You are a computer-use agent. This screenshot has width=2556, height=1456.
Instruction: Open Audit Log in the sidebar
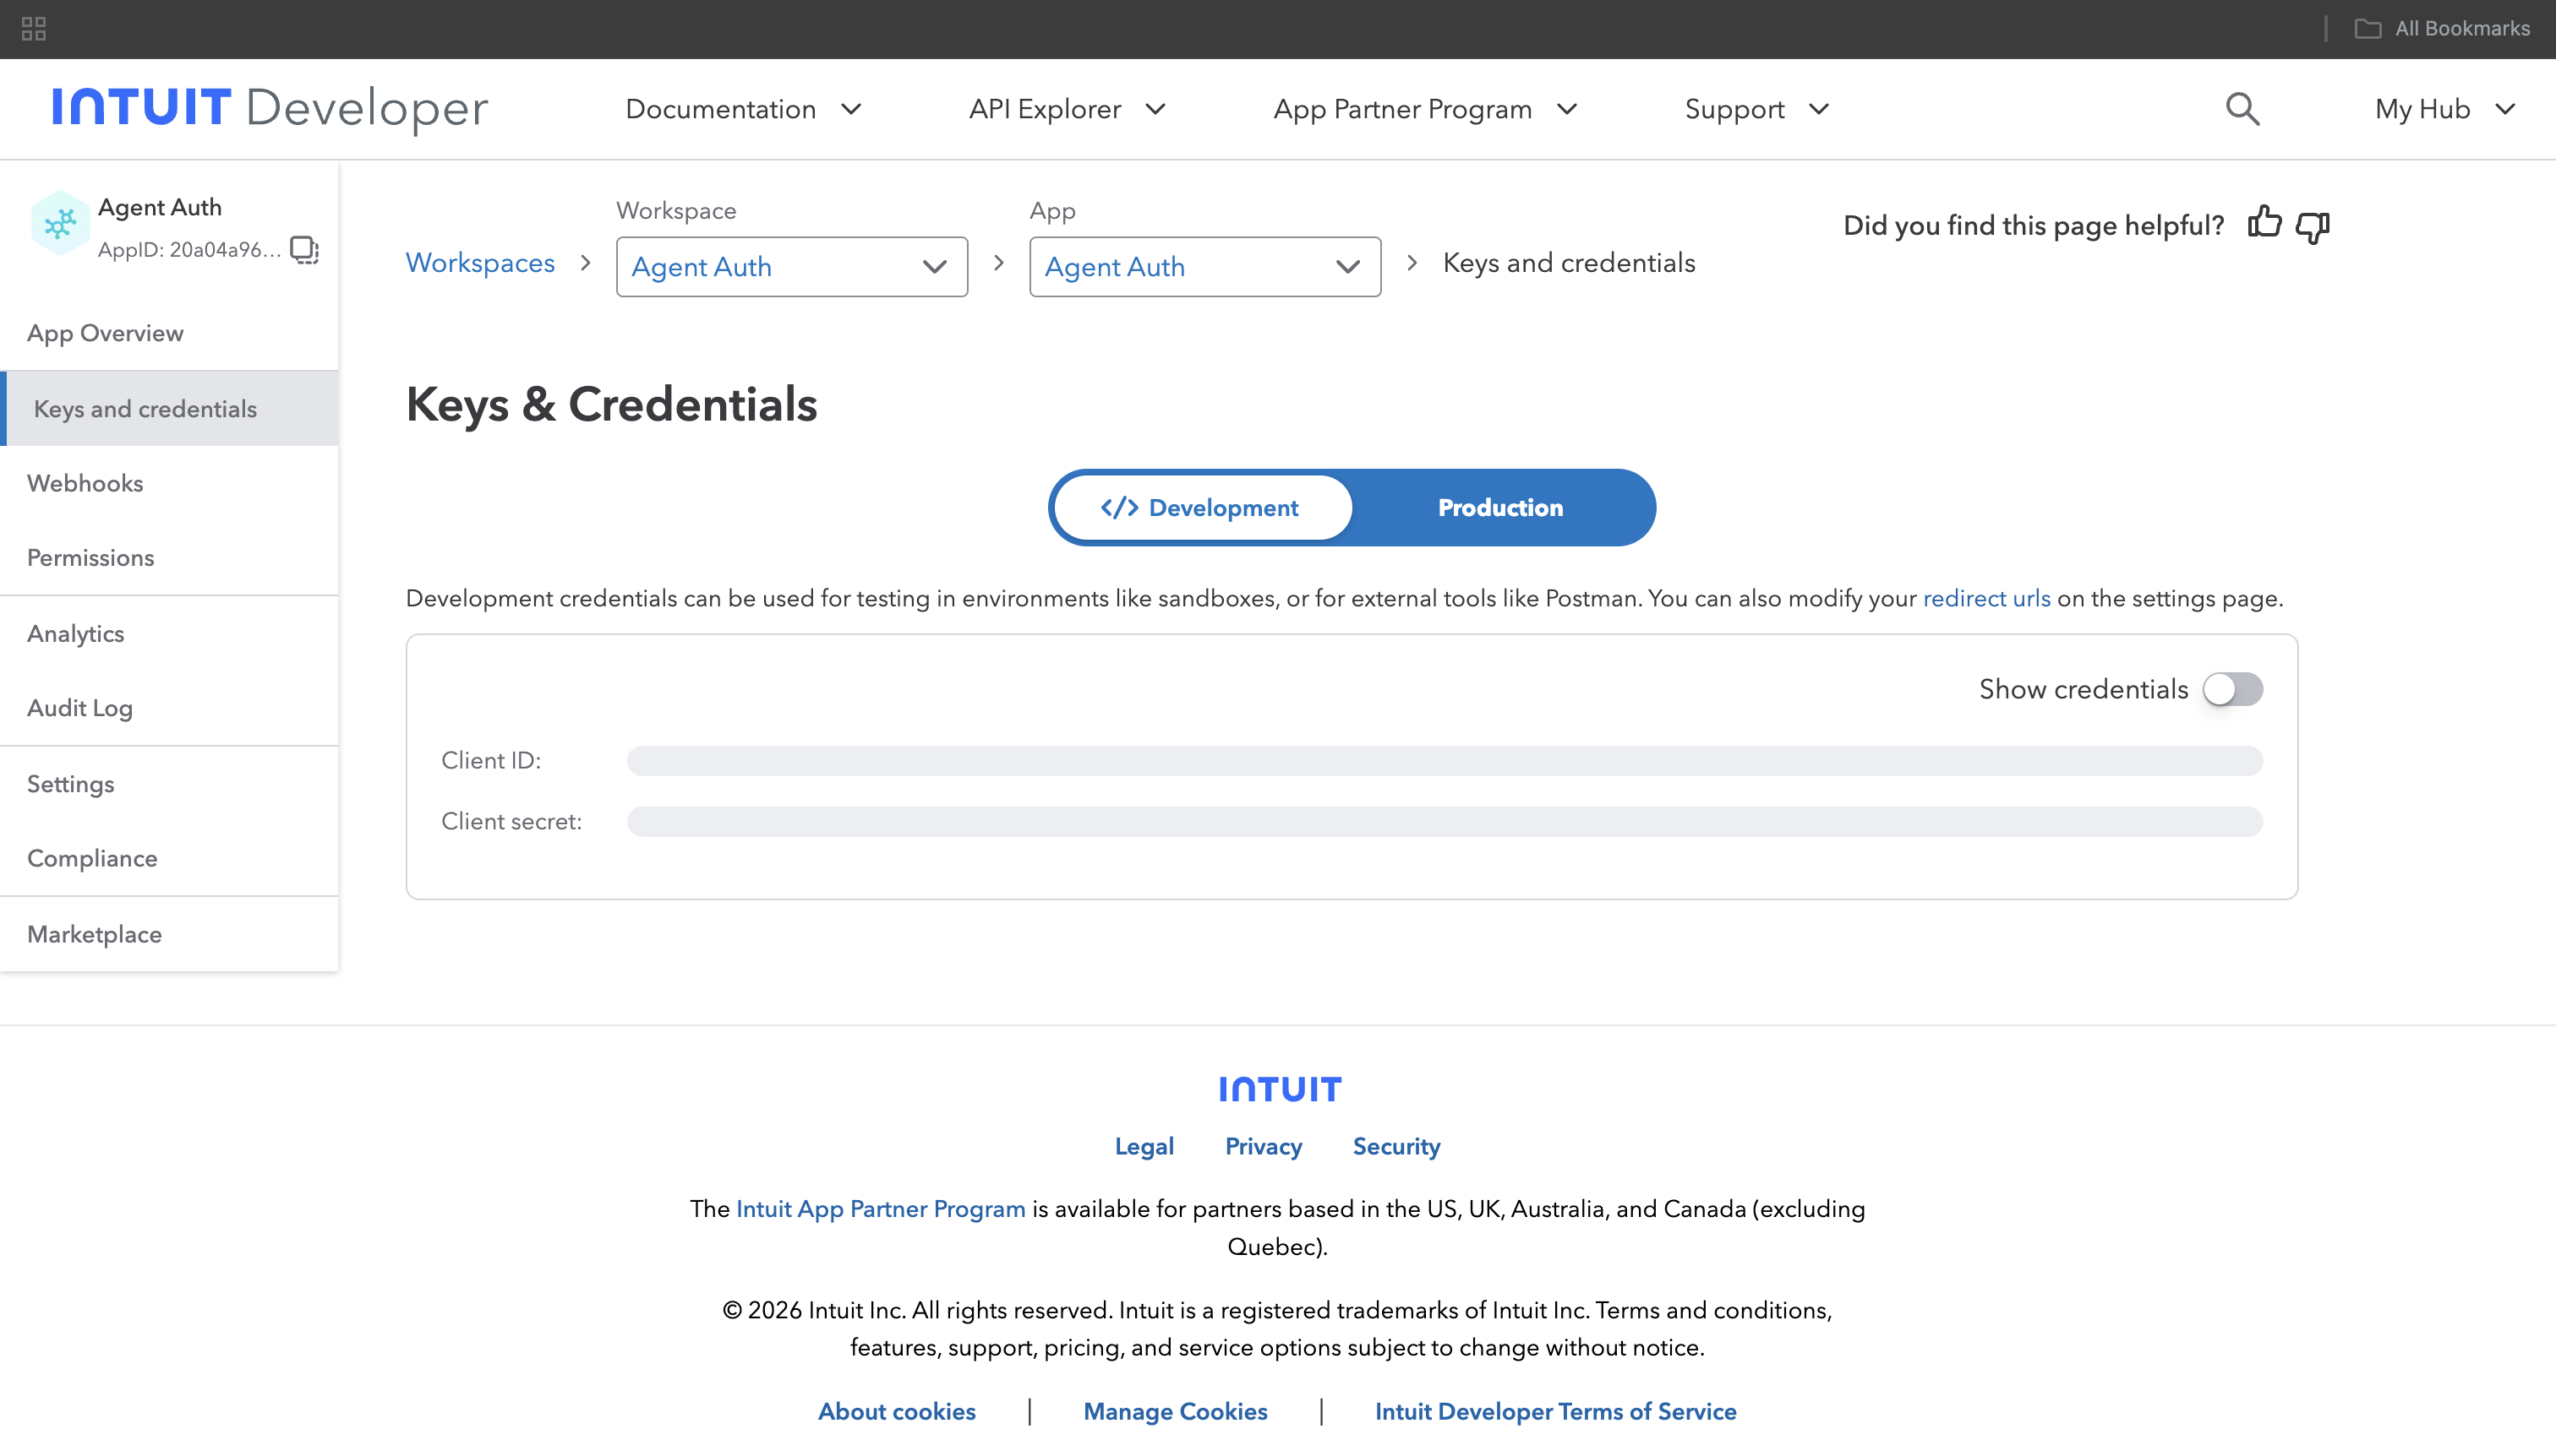[x=169, y=708]
